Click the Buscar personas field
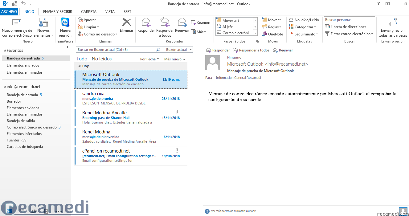The width and height of the screenshot is (409, 216). [x=350, y=20]
